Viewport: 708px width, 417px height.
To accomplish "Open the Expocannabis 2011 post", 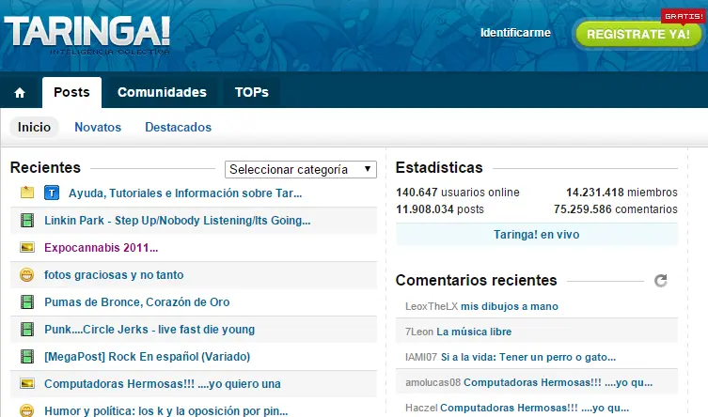I will tap(102, 248).
